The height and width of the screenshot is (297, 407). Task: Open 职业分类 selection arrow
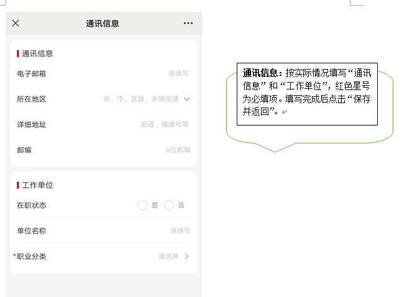pos(186,256)
